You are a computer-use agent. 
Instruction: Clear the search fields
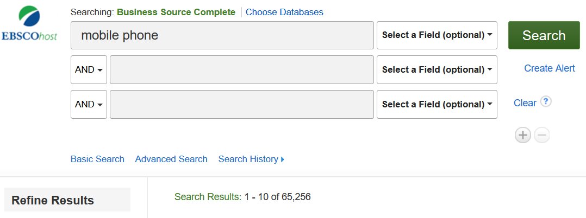click(x=525, y=103)
